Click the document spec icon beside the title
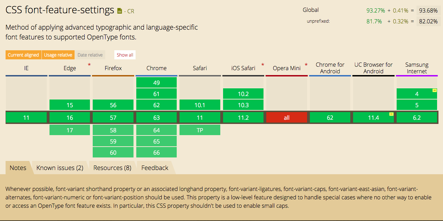The width and height of the screenshot is (443, 221). click(120, 11)
